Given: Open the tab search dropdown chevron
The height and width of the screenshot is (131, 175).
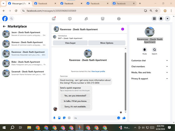Looking at the screenshot, I should (3, 3).
